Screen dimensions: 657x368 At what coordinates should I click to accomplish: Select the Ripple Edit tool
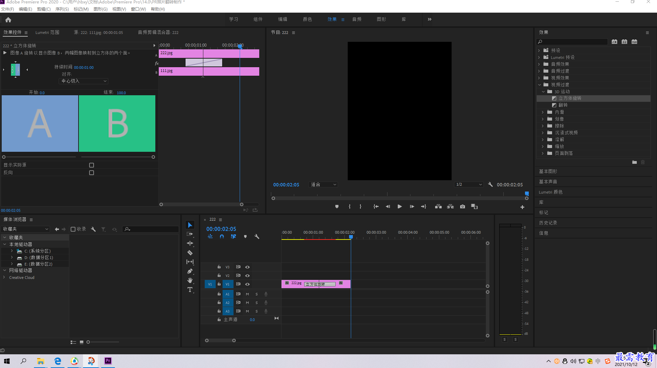click(x=190, y=243)
